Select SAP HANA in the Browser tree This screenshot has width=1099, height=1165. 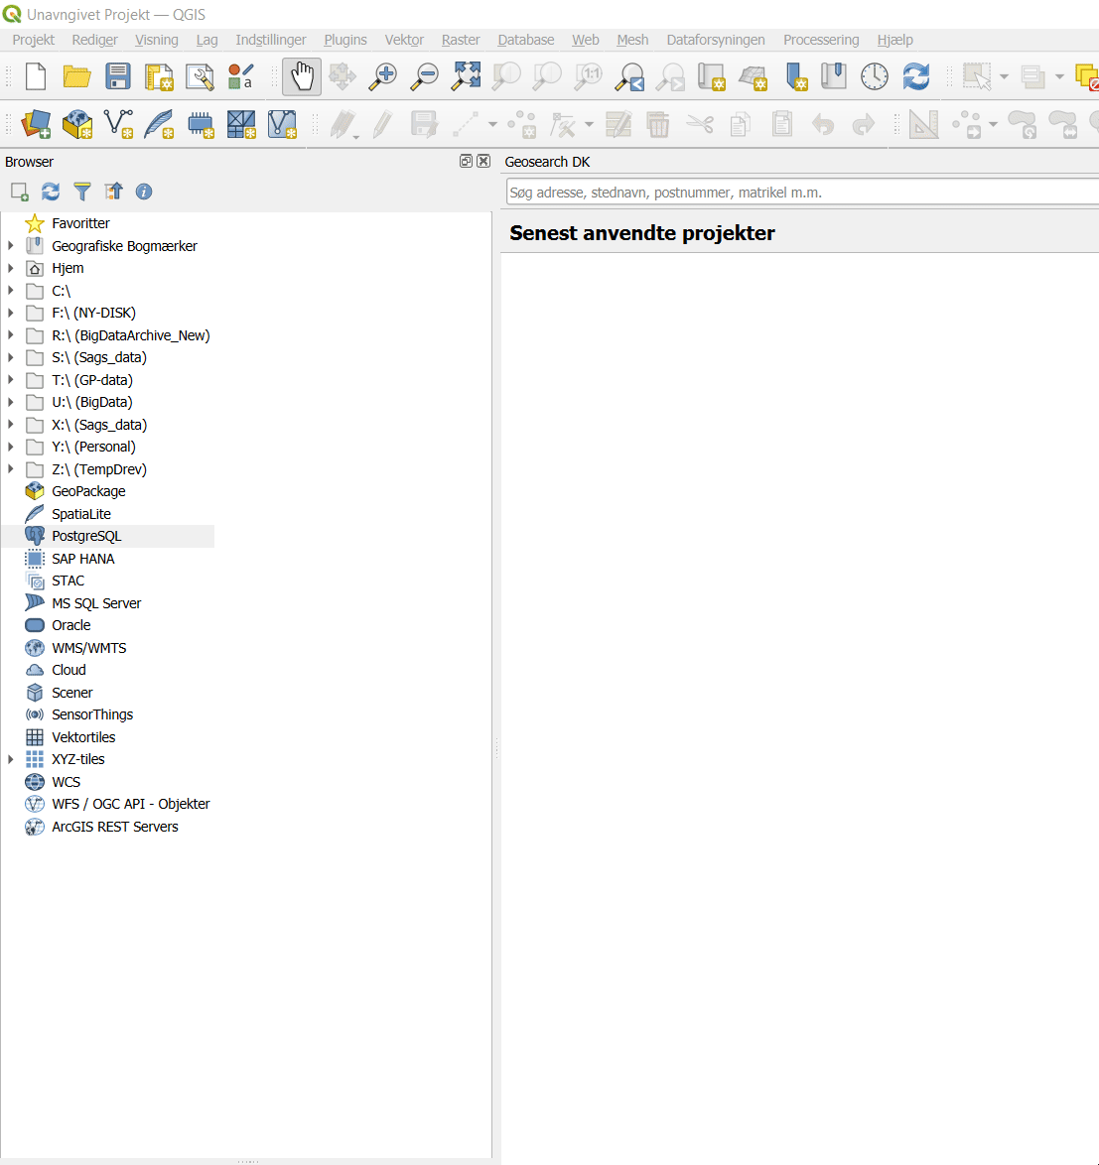click(82, 558)
